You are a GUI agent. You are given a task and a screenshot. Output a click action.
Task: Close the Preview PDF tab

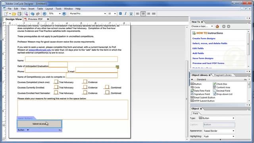coord(48,19)
